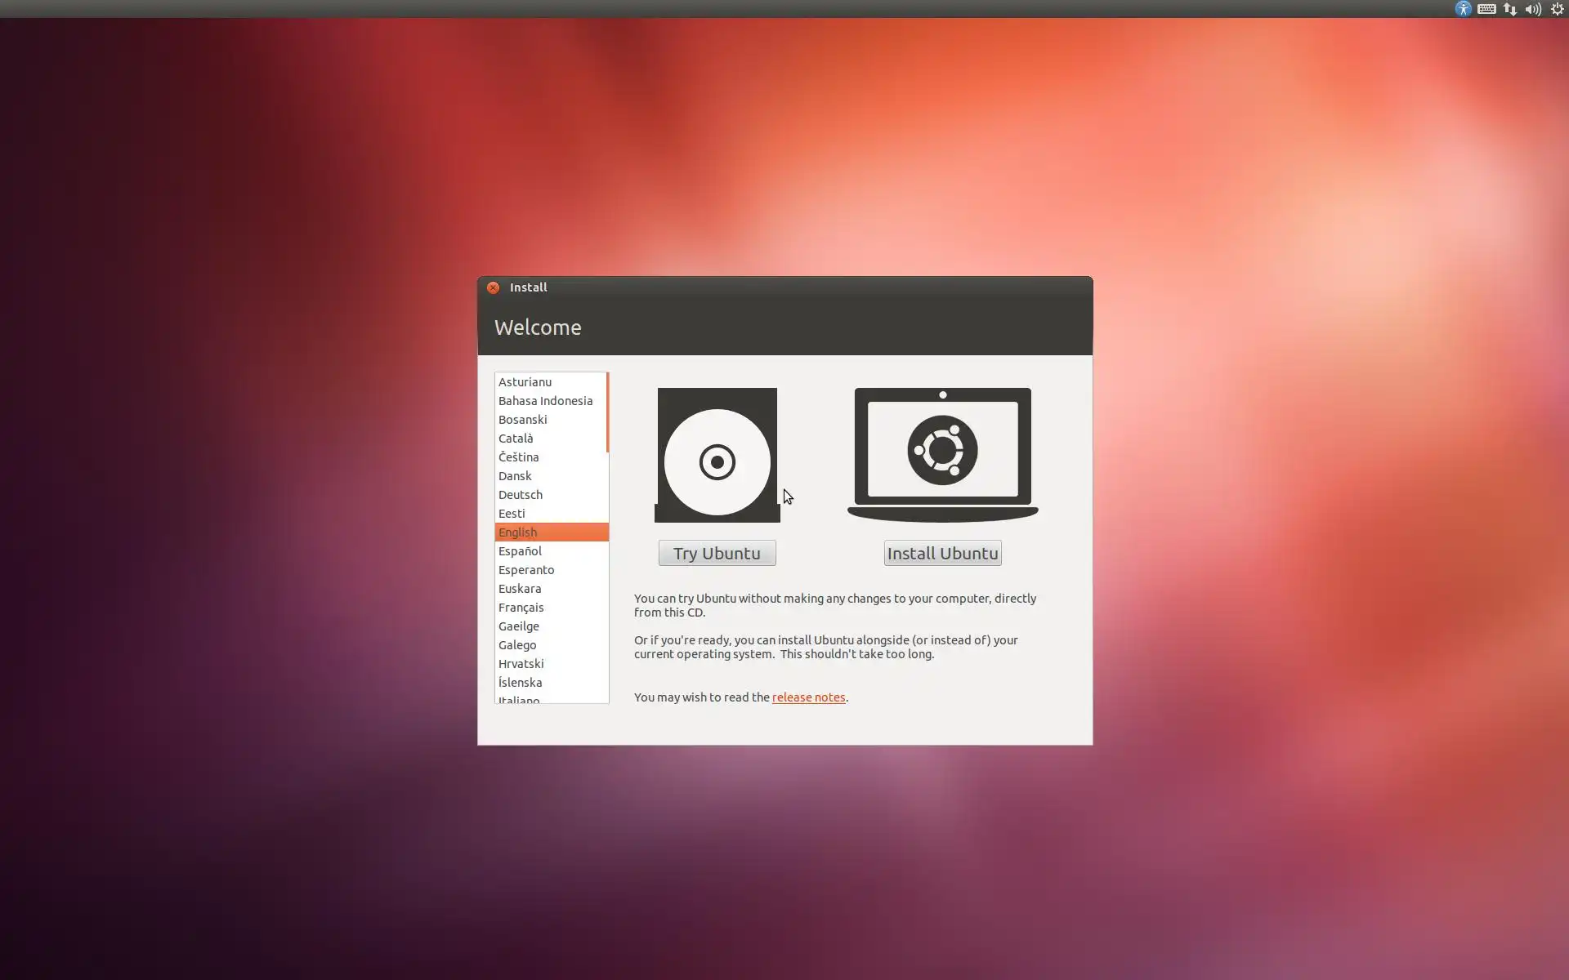Screen dimensions: 1569x980
Task: Choose Français as the language
Action: coord(521,608)
